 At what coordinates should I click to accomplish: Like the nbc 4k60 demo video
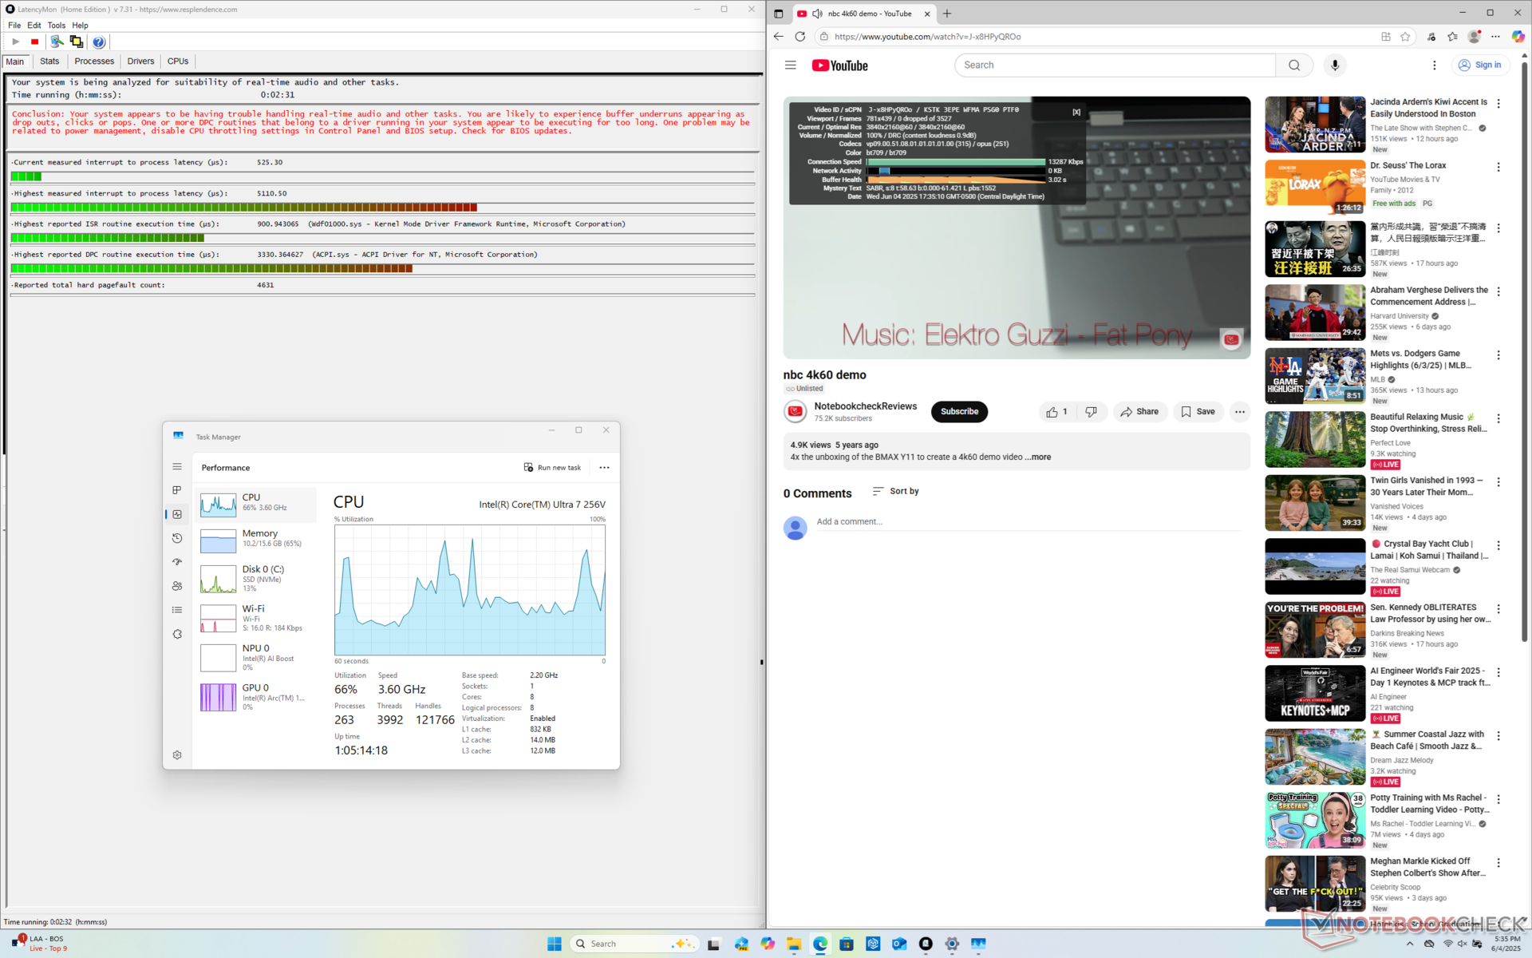pos(1057,412)
